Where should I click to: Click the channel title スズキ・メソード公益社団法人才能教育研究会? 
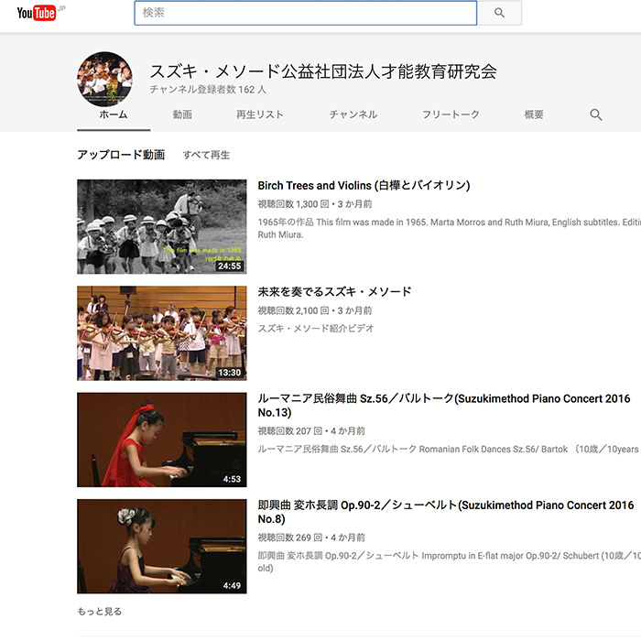pos(323,71)
